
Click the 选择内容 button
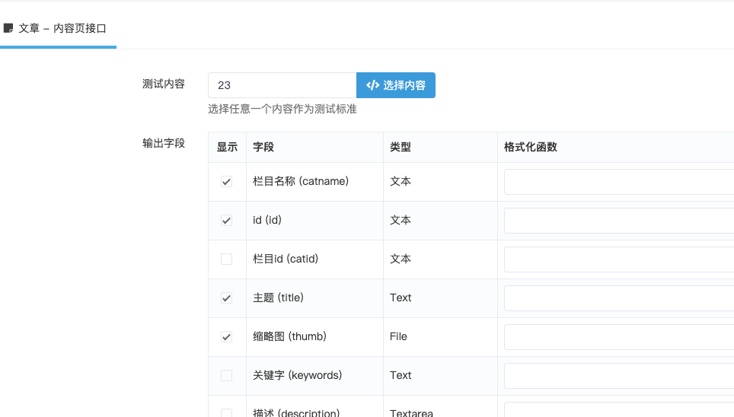tap(396, 85)
